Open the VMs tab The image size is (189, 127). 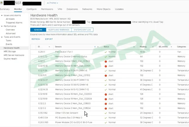coord(60,9)
